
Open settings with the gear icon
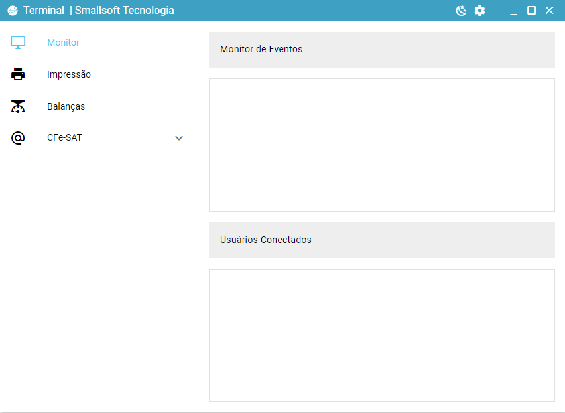(x=479, y=11)
